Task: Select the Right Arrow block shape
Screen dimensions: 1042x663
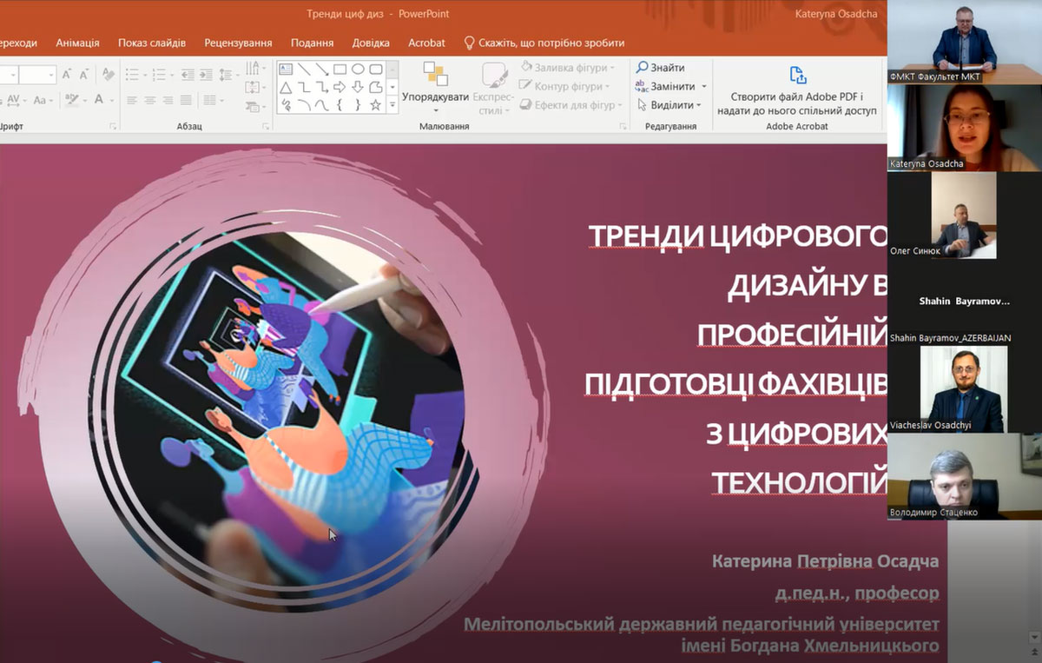Action: (340, 87)
